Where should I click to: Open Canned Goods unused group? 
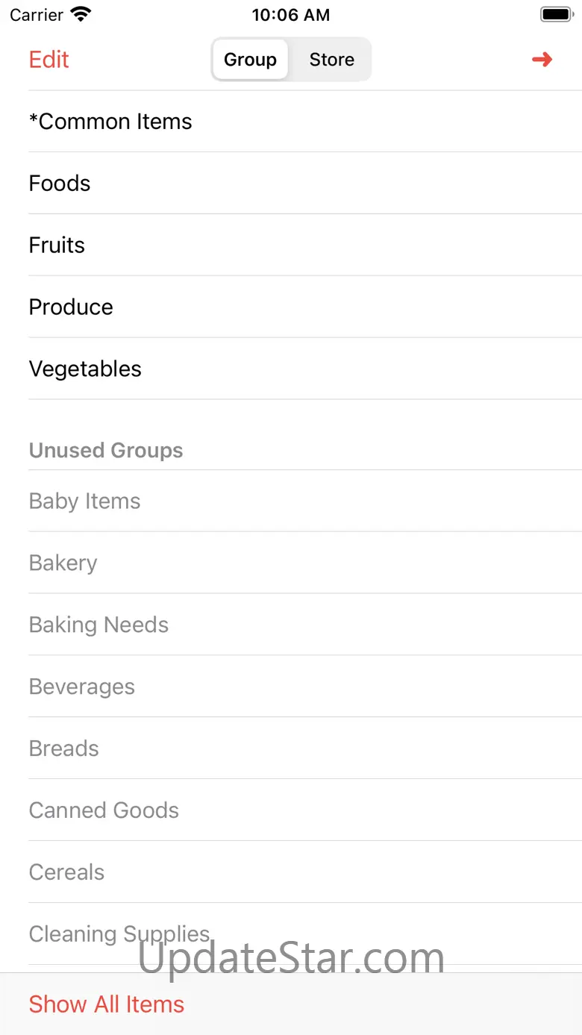[x=104, y=811]
